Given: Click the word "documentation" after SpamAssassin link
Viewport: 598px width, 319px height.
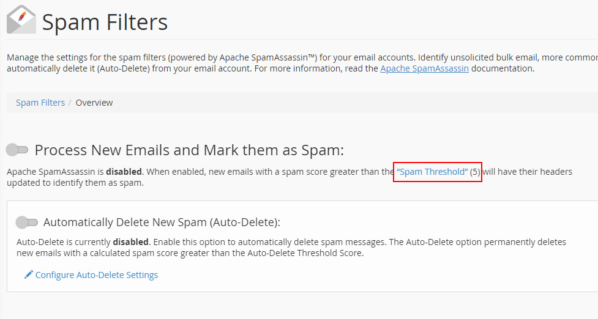Looking at the screenshot, I should 503,68.
